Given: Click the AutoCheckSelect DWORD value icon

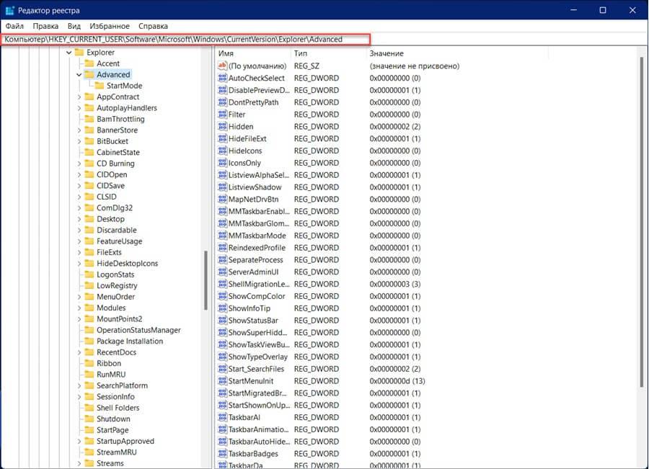Looking at the screenshot, I should [222, 78].
